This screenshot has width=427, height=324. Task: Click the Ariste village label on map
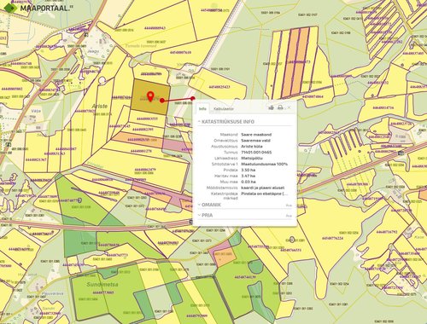point(99,106)
